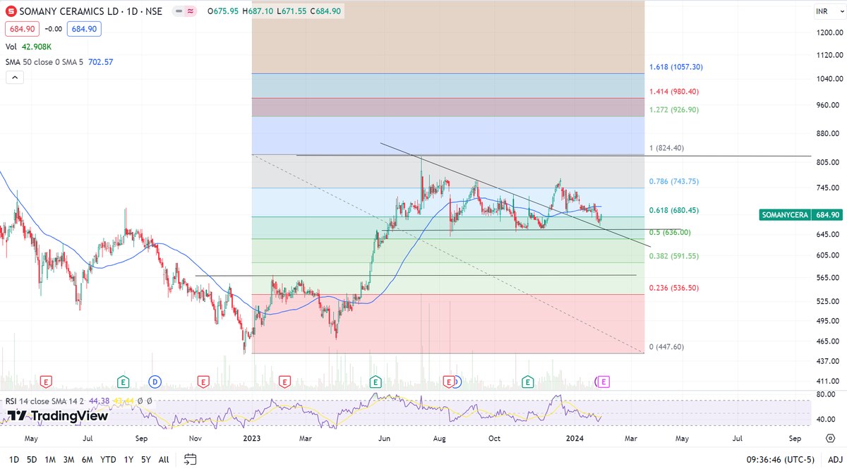This screenshot has width=847, height=469.
Task: Select the 1M date range
Action: (x=50, y=459)
